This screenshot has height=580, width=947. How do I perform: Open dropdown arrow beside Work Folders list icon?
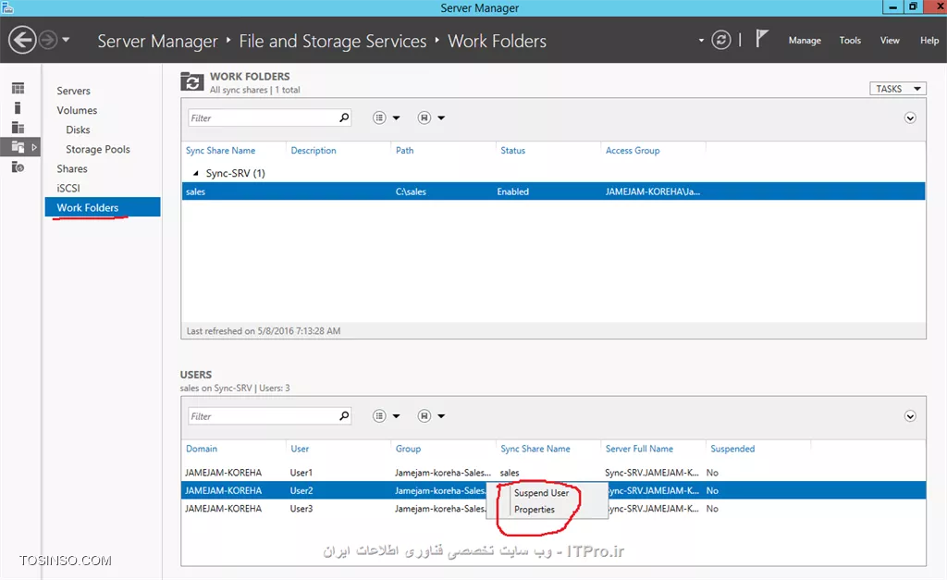tap(396, 117)
